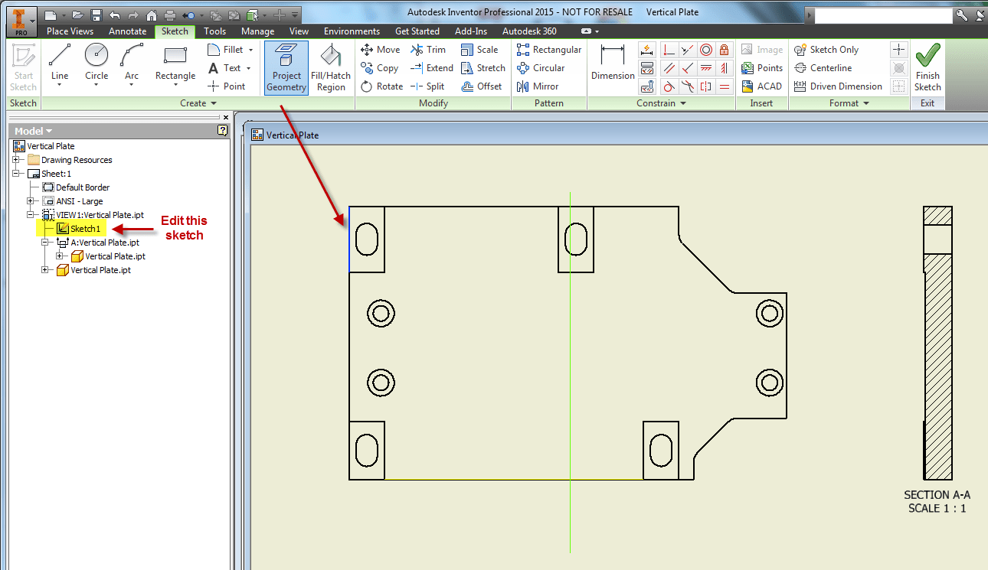Click the Project Geometry tool

click(286, 68)
